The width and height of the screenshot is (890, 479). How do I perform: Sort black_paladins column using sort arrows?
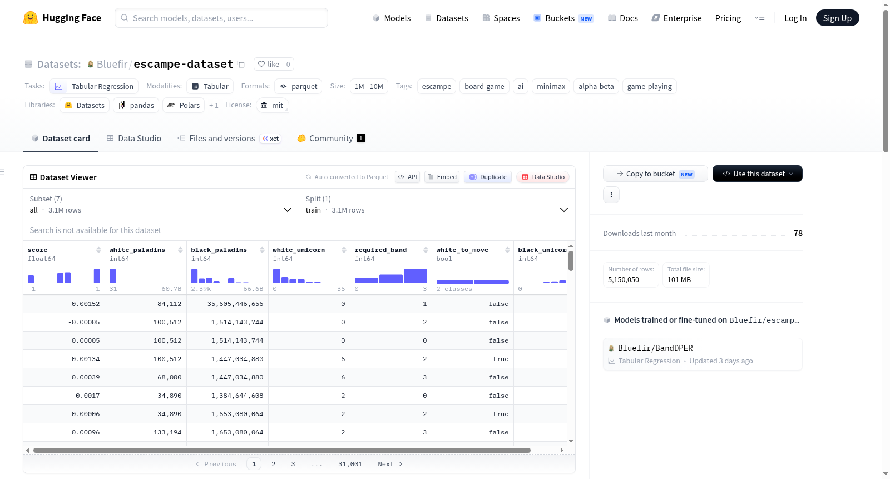(262, 250)
